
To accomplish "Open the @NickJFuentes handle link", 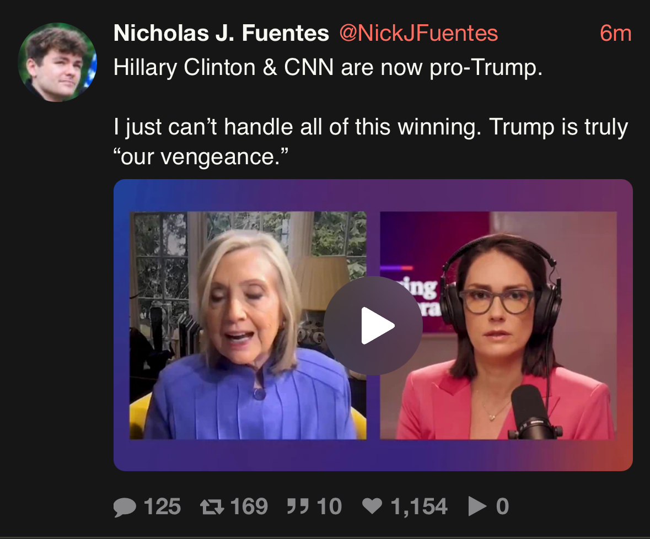I will tap(418, 33).
